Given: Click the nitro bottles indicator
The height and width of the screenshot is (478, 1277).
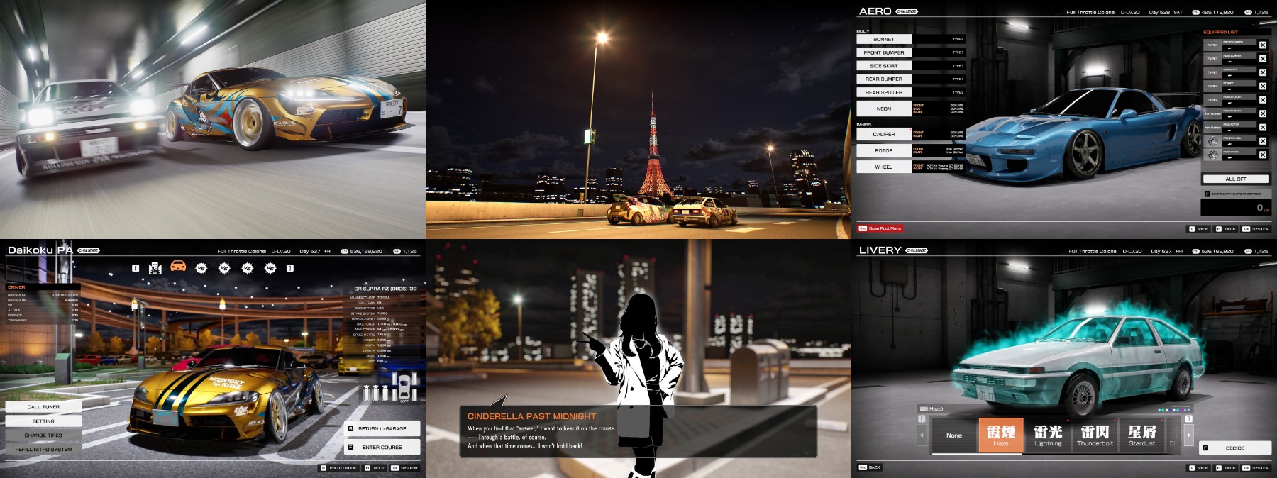Looking at the screenshot, I should click(x=376, y=393).
